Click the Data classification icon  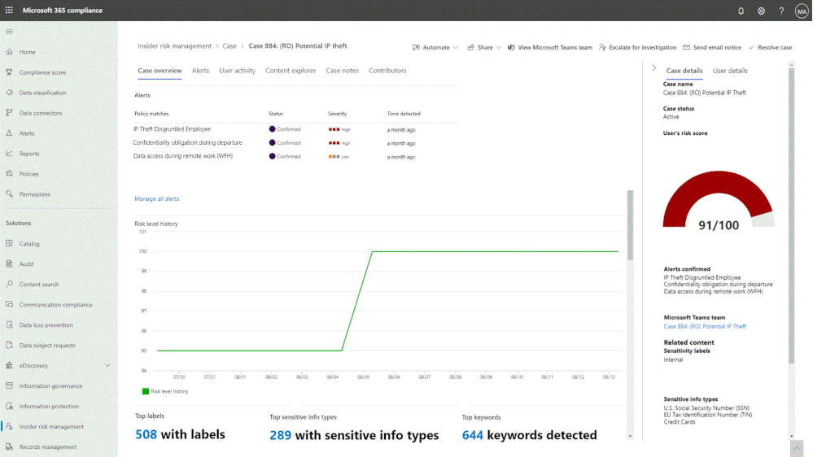(x=9, y=92)
